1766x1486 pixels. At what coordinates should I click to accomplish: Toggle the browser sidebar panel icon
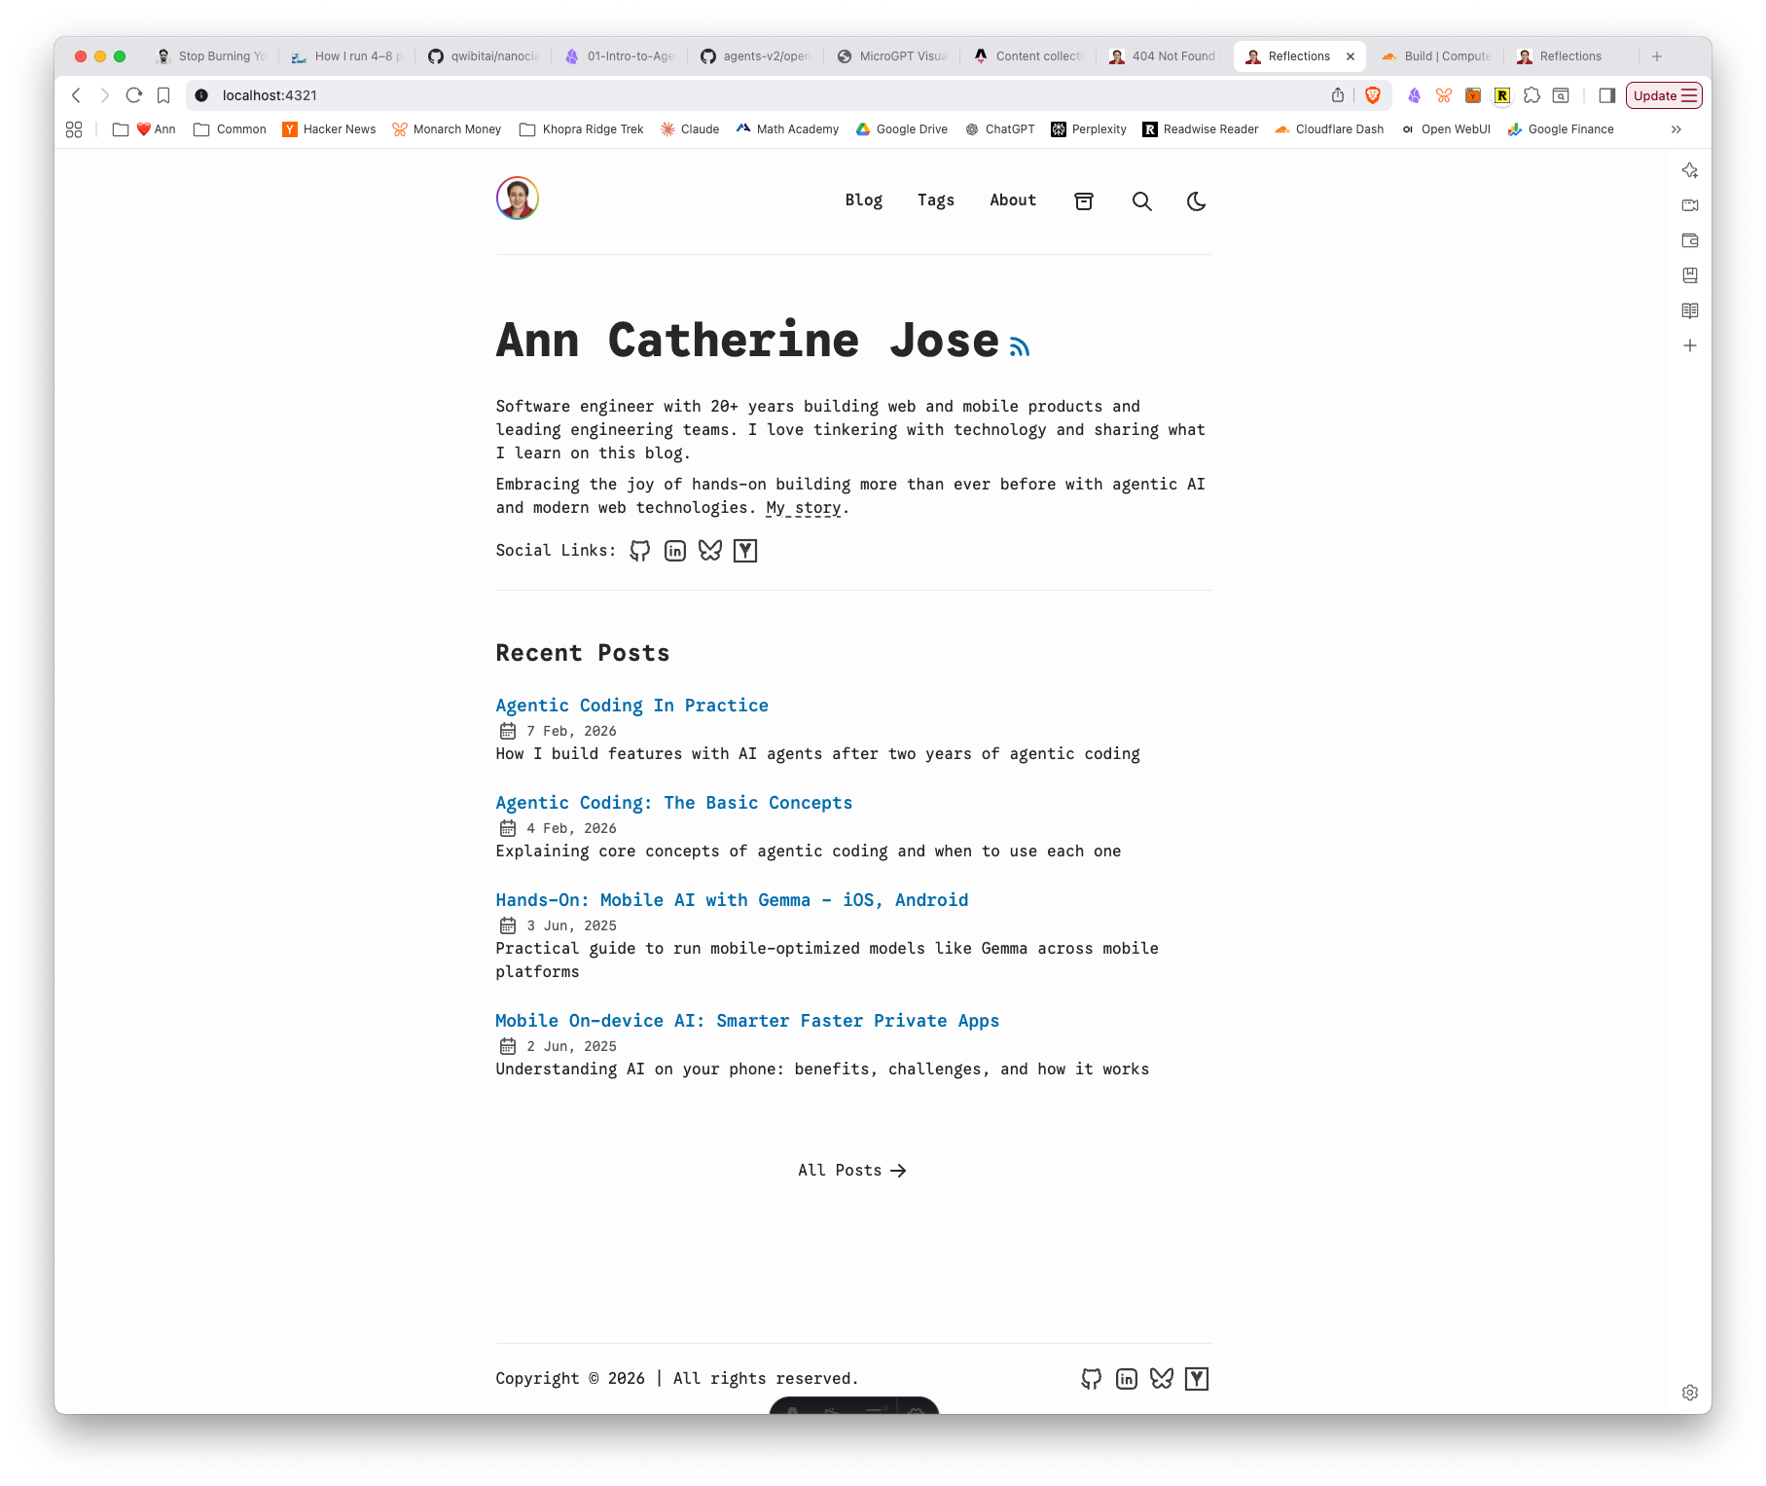click(1606, 95)
